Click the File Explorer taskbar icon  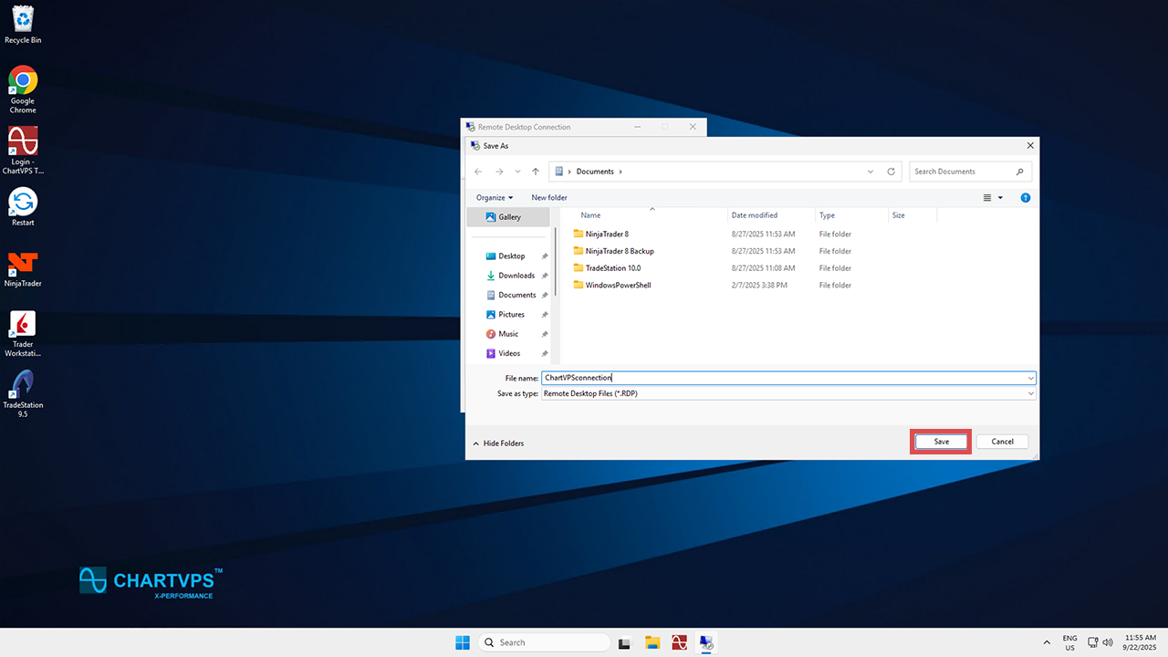[x=652, y=642]
